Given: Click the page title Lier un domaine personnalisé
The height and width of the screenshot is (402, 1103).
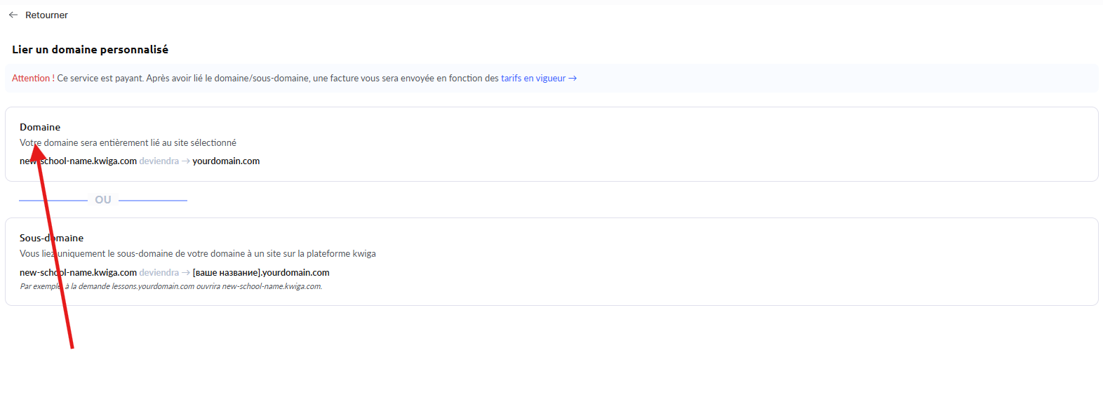Looking at the screenshot, I should pyautogui.click(x=90, y=50).
